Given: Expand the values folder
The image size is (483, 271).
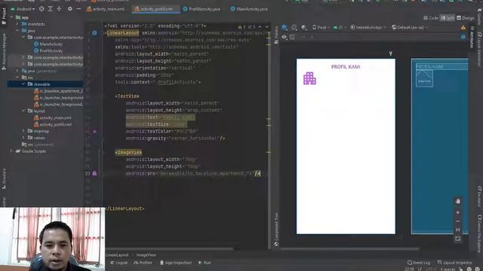Looking at the screenshot, I should 23,138.
